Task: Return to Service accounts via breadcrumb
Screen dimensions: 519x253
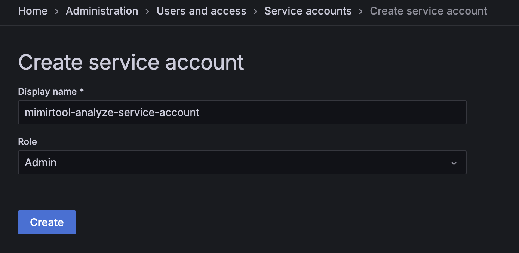Action: tap(308, 11)
